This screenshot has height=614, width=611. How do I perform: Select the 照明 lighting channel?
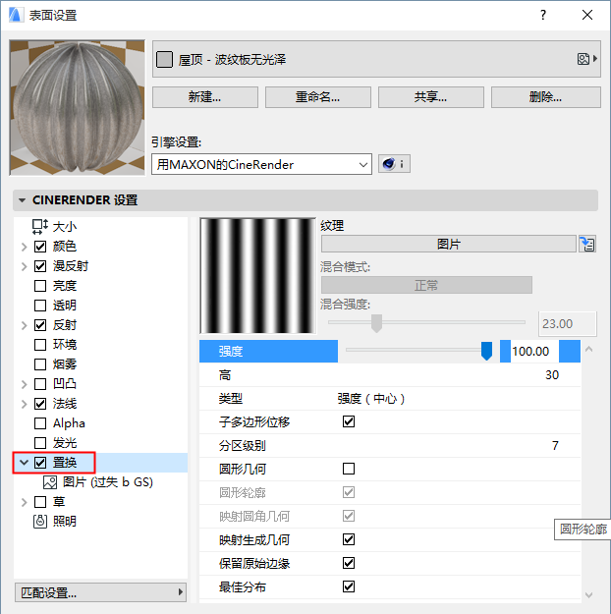click(55, 522)
